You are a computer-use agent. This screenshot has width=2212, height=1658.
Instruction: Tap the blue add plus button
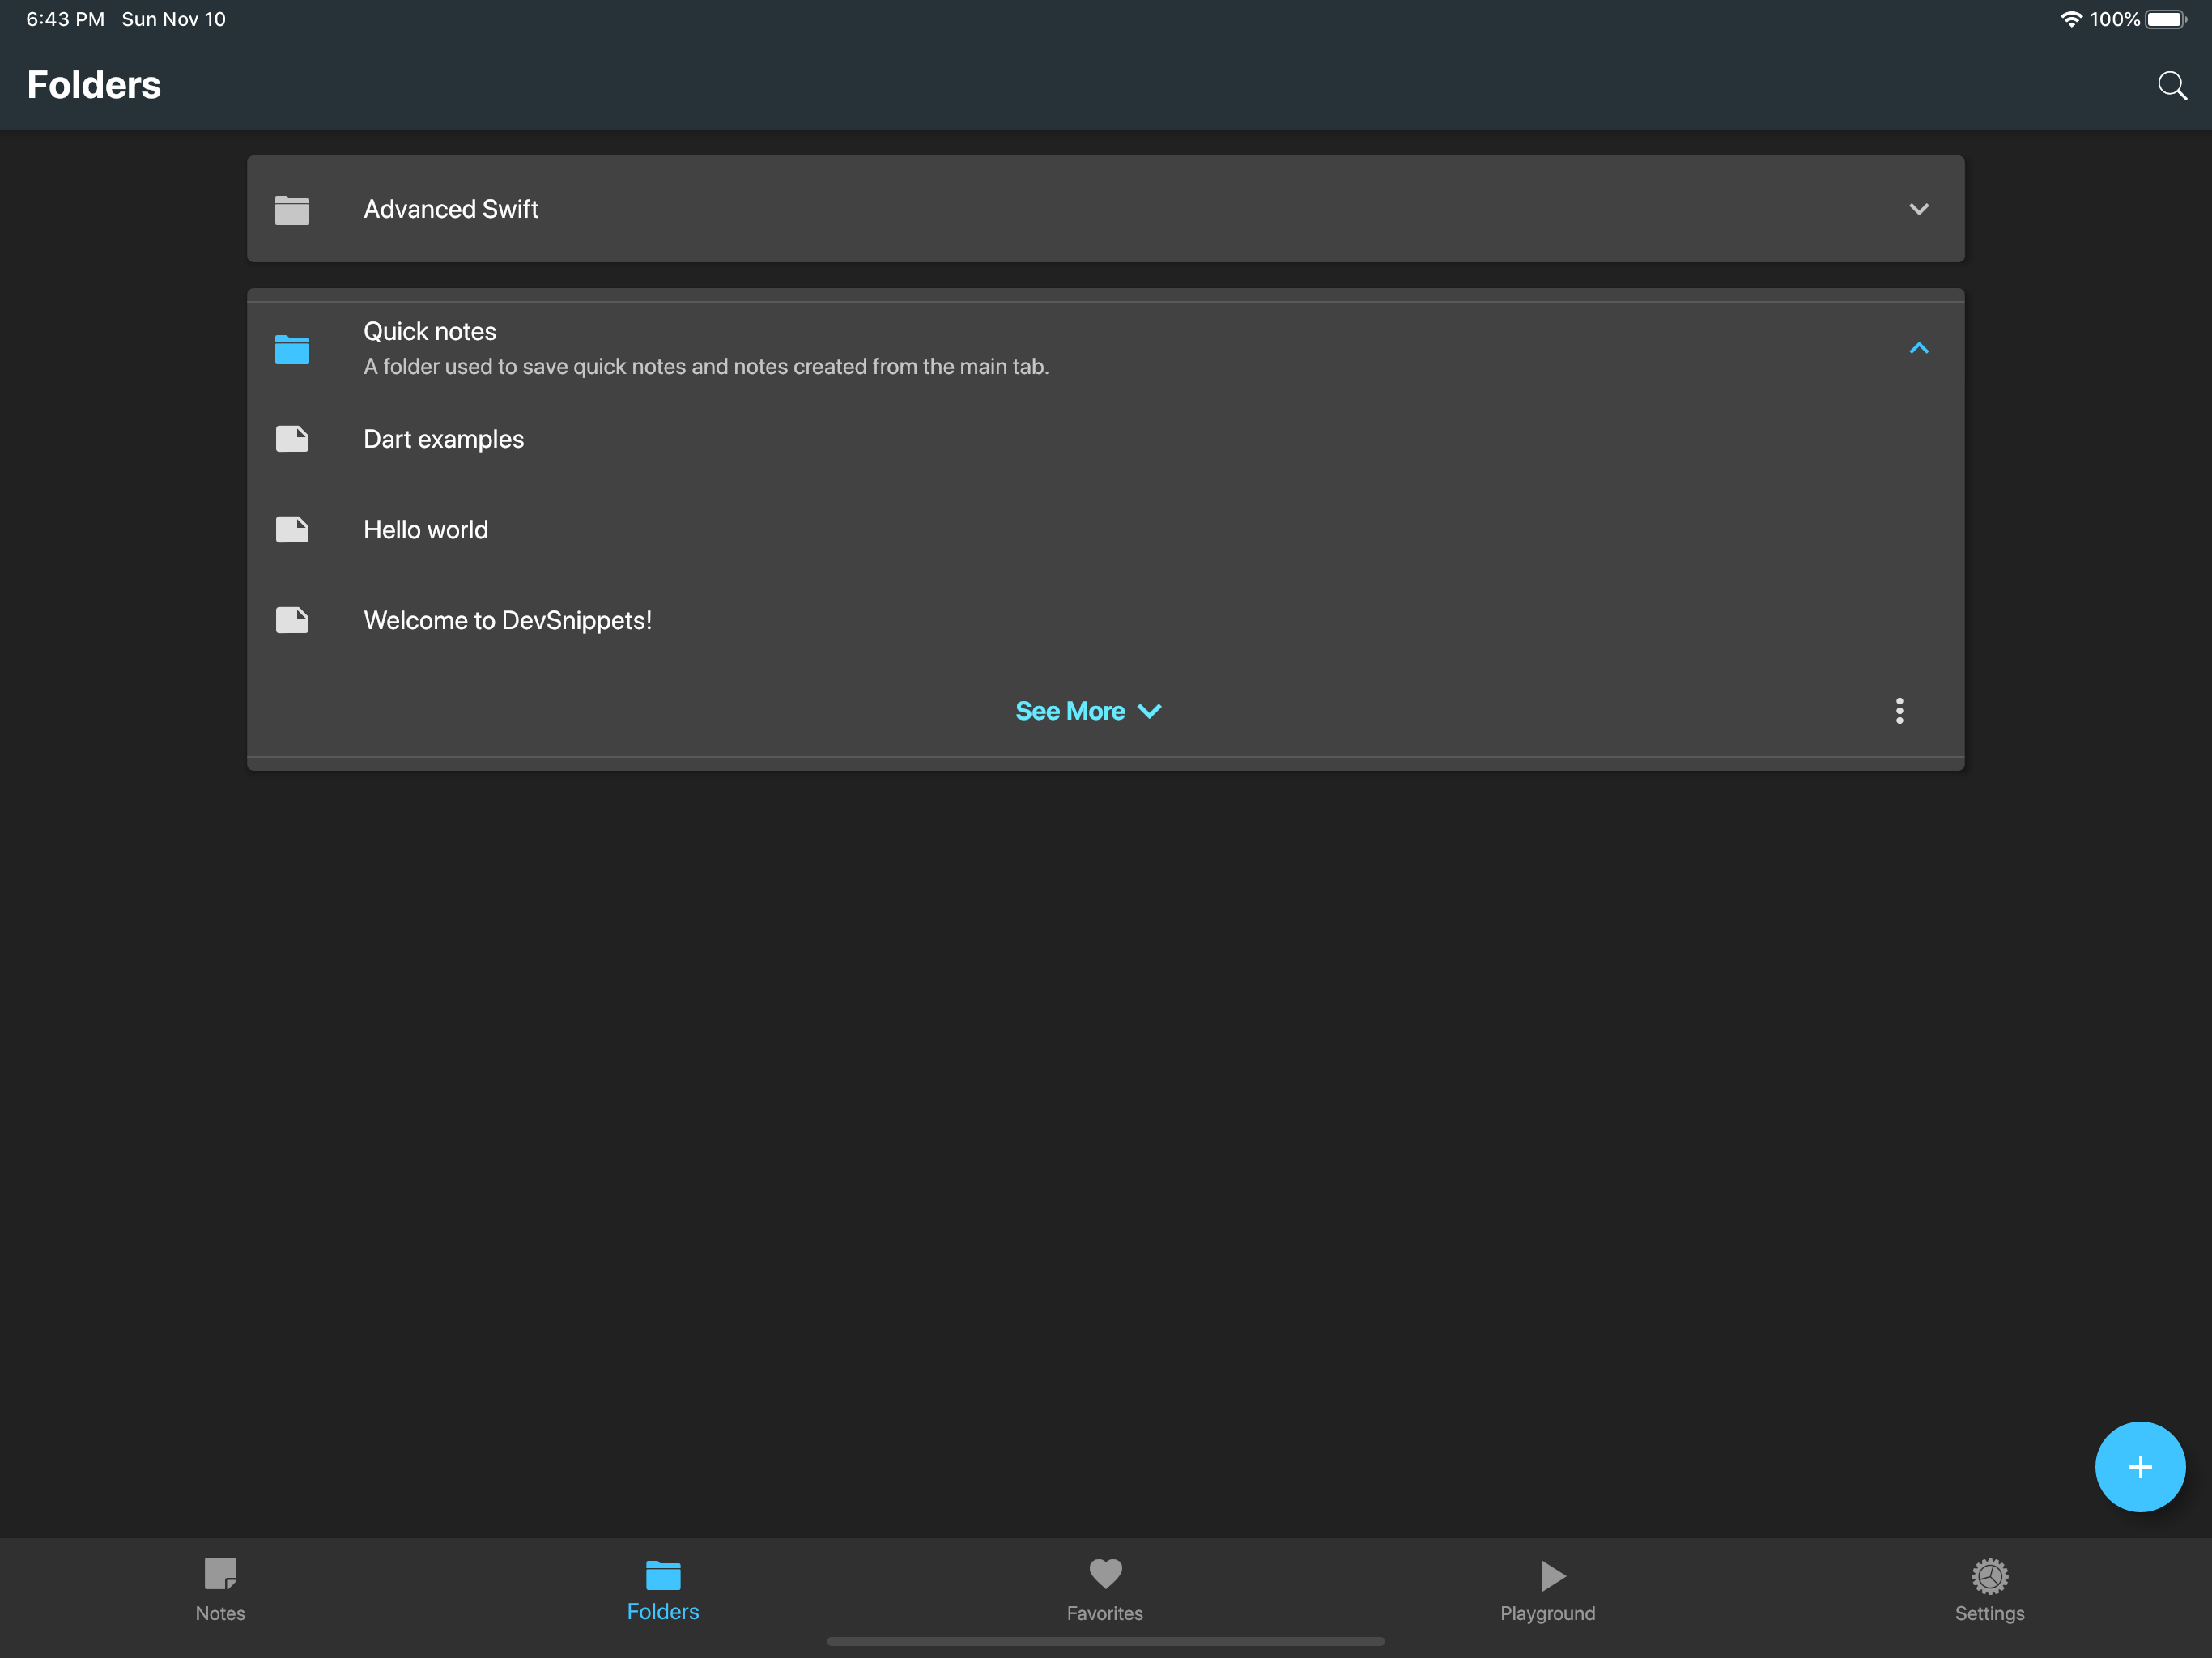(x=2139, y=1466)
